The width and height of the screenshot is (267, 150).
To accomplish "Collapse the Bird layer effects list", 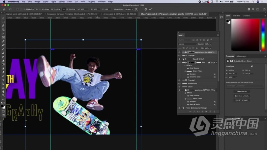I will pyautogui.click(x=217, y=62).
